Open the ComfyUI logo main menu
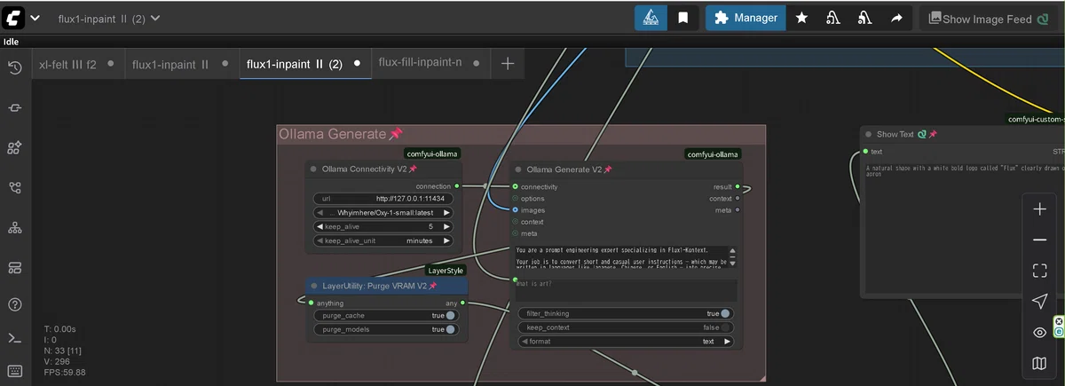The image size is (1065, 386). point(14,18)
